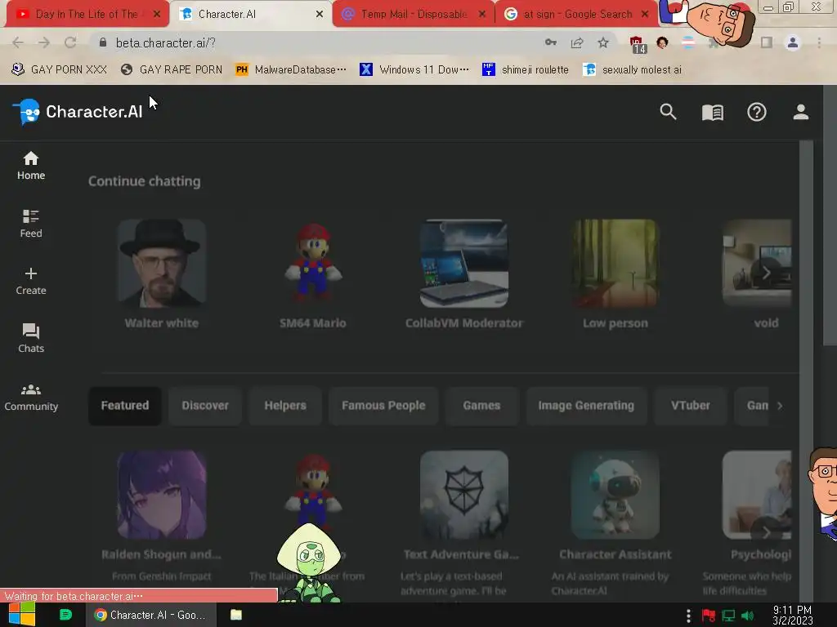Select the Featured category tab
This screenshot has width=837, height=627.
125,406
